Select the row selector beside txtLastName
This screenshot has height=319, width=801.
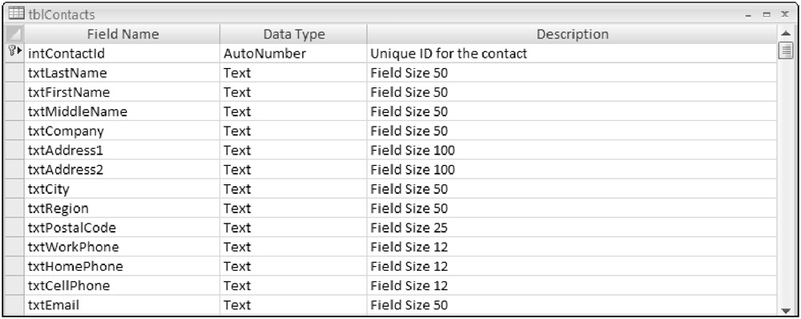[14, 73]
